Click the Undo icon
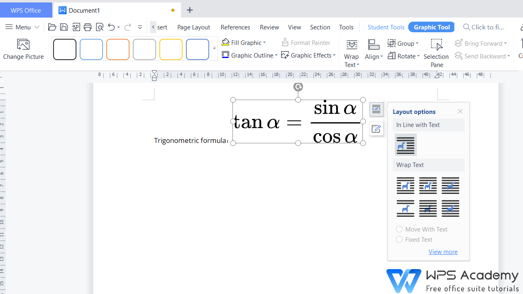 (111, 27)
